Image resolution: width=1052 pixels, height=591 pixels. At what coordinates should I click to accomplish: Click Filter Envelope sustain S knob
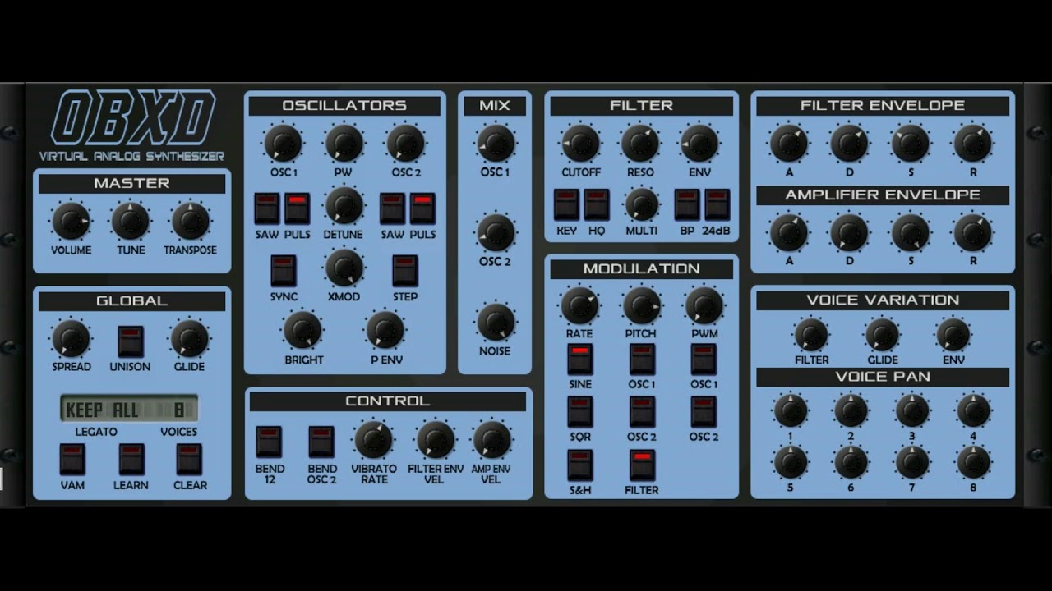pyautogui.click(x=911, y=144)
